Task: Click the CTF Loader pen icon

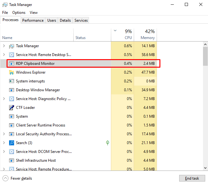Action: (12, 108)
